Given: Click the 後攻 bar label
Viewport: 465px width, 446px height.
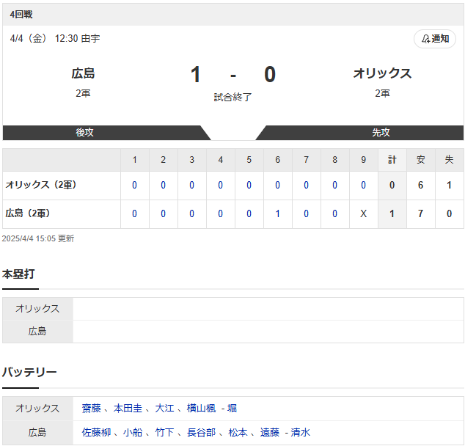Looking at the screenshot, I should click(84, 132).
